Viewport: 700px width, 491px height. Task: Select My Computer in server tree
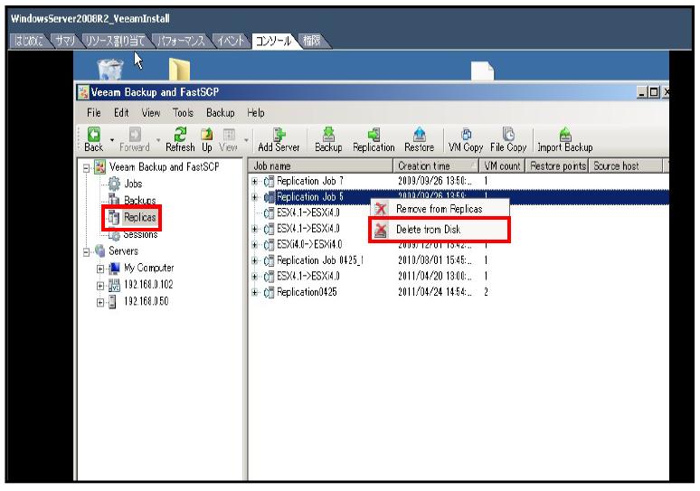tap(148, 268)
